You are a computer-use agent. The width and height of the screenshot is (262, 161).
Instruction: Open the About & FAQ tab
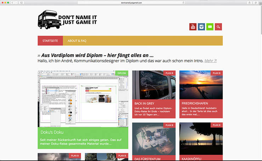click(77, 41)
